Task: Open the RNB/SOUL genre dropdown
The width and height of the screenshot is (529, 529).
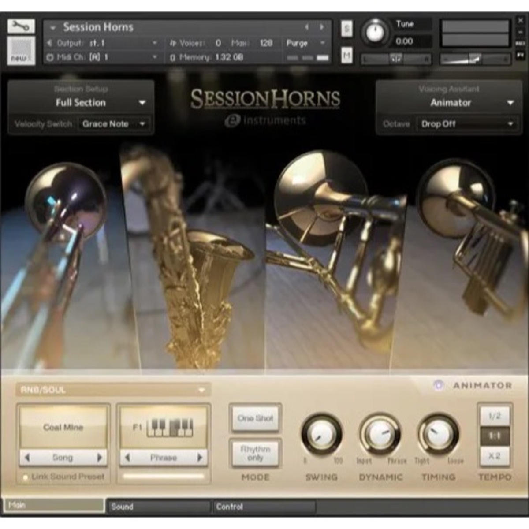Action: pos(113,390)
